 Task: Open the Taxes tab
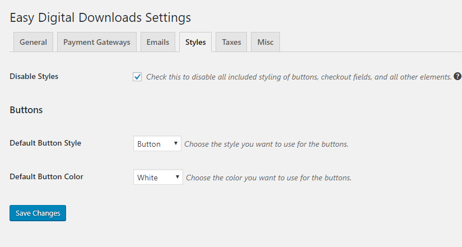[231, 42]
